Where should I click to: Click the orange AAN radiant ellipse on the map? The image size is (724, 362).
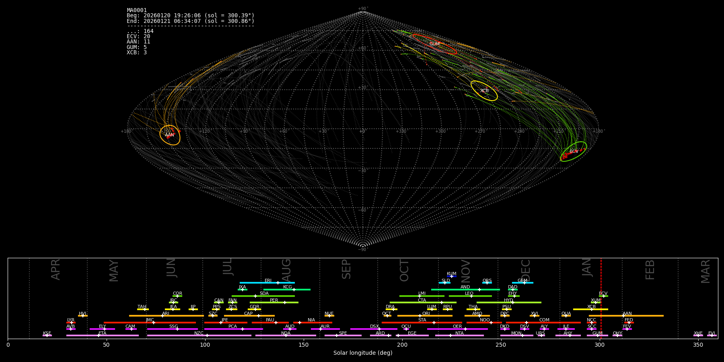(170, 135)
